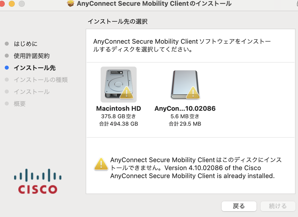
Task: Select the インストールの種類 step
Action: [x=41, y=80]
